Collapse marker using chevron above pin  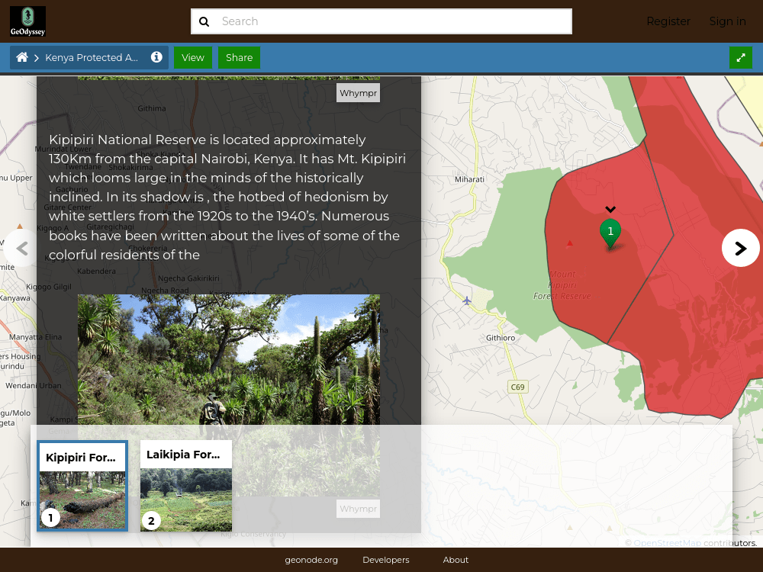[610, 209]
